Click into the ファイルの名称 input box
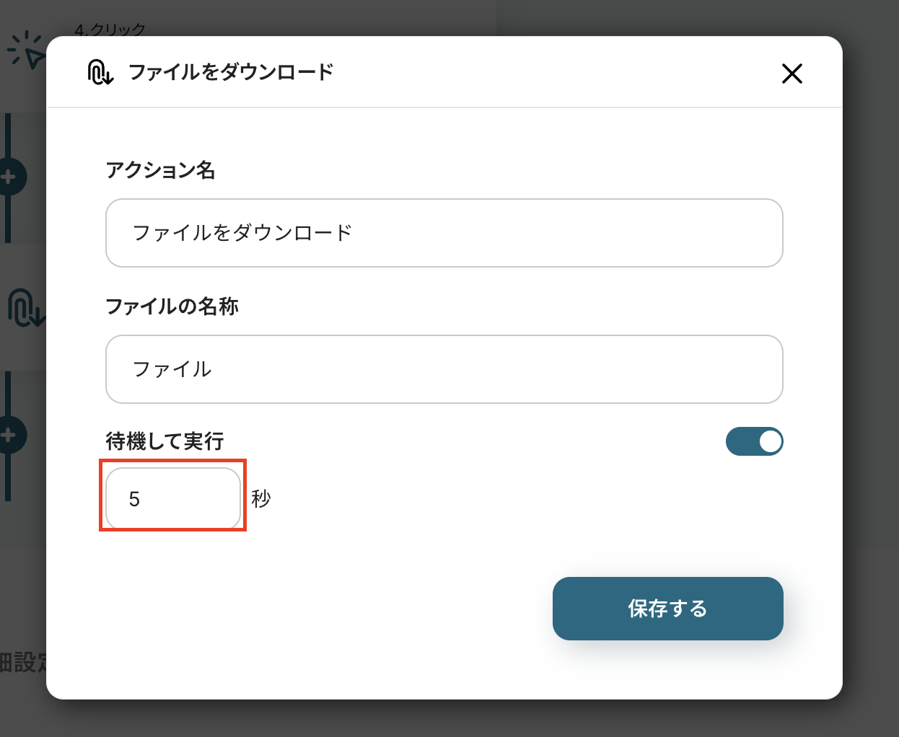 pyautogui.click(x=444, y=369)
